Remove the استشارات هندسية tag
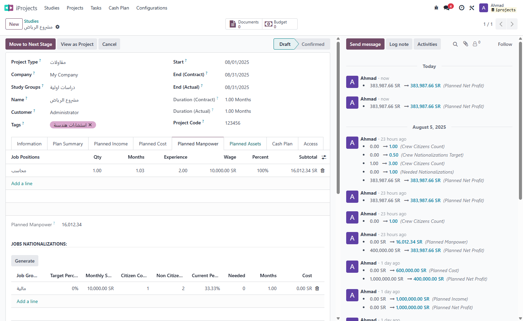 (90, 125)
